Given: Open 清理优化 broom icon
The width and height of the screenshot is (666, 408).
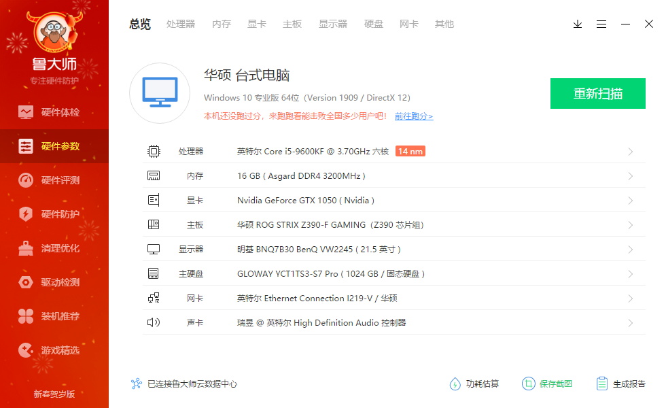Looking at the screenshot, I should (x=26, y=248).
